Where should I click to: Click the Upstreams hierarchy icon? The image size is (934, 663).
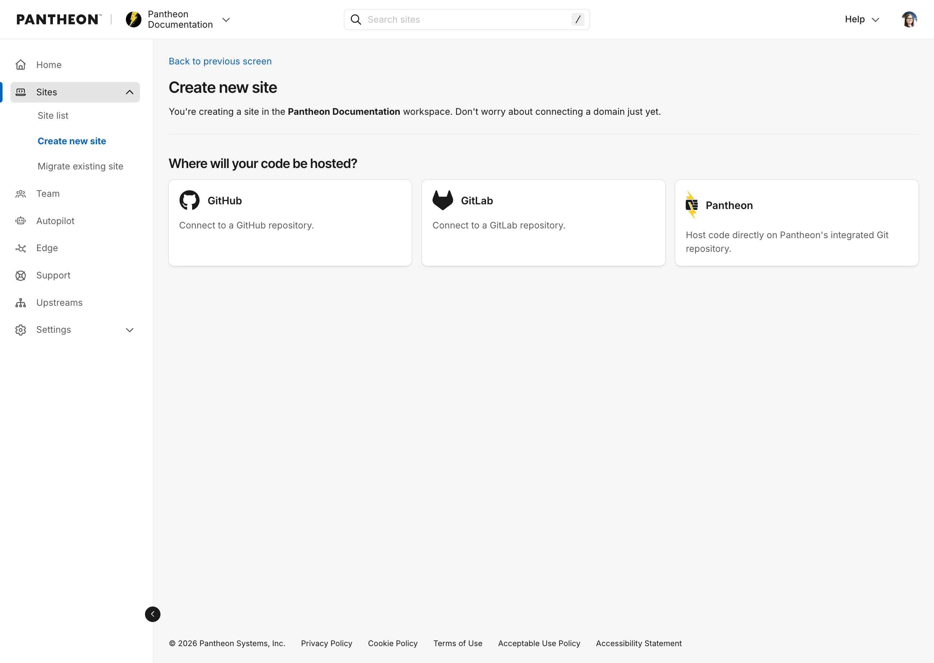point(21,303)
